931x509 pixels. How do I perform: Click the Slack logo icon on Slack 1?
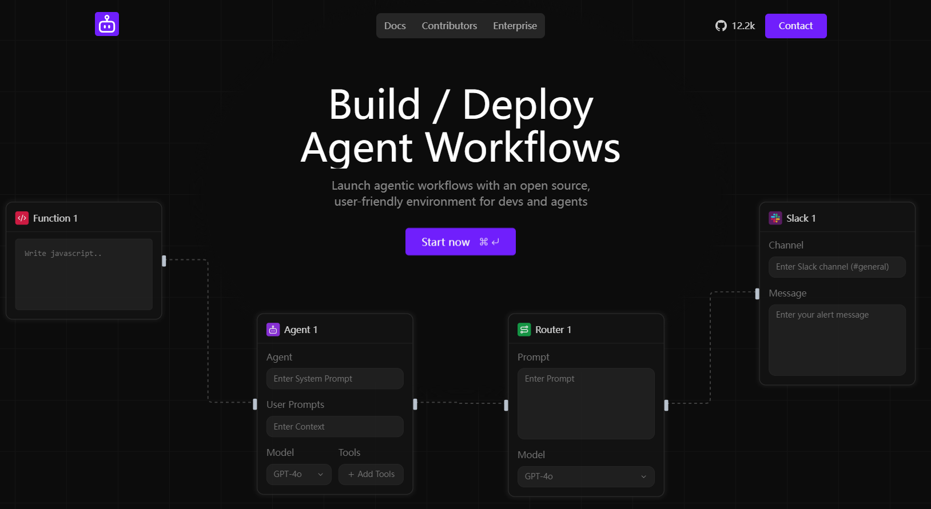[775, 218]
